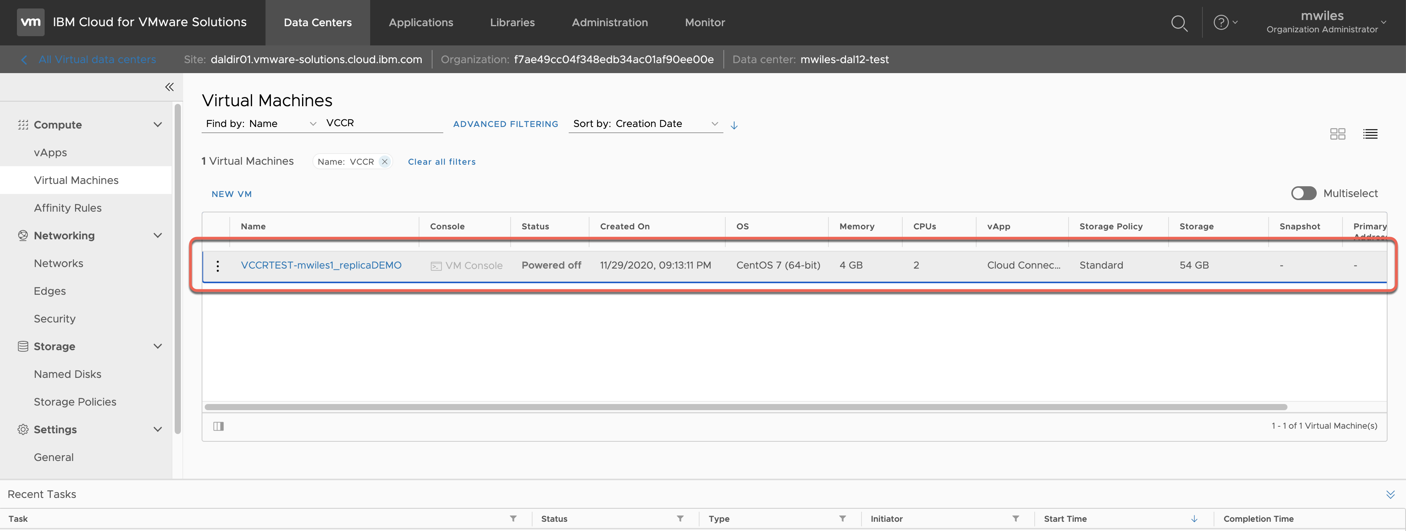This screenshot has width=1406, height=531.
Task: Click the NEW VM button
Action: 231,194
